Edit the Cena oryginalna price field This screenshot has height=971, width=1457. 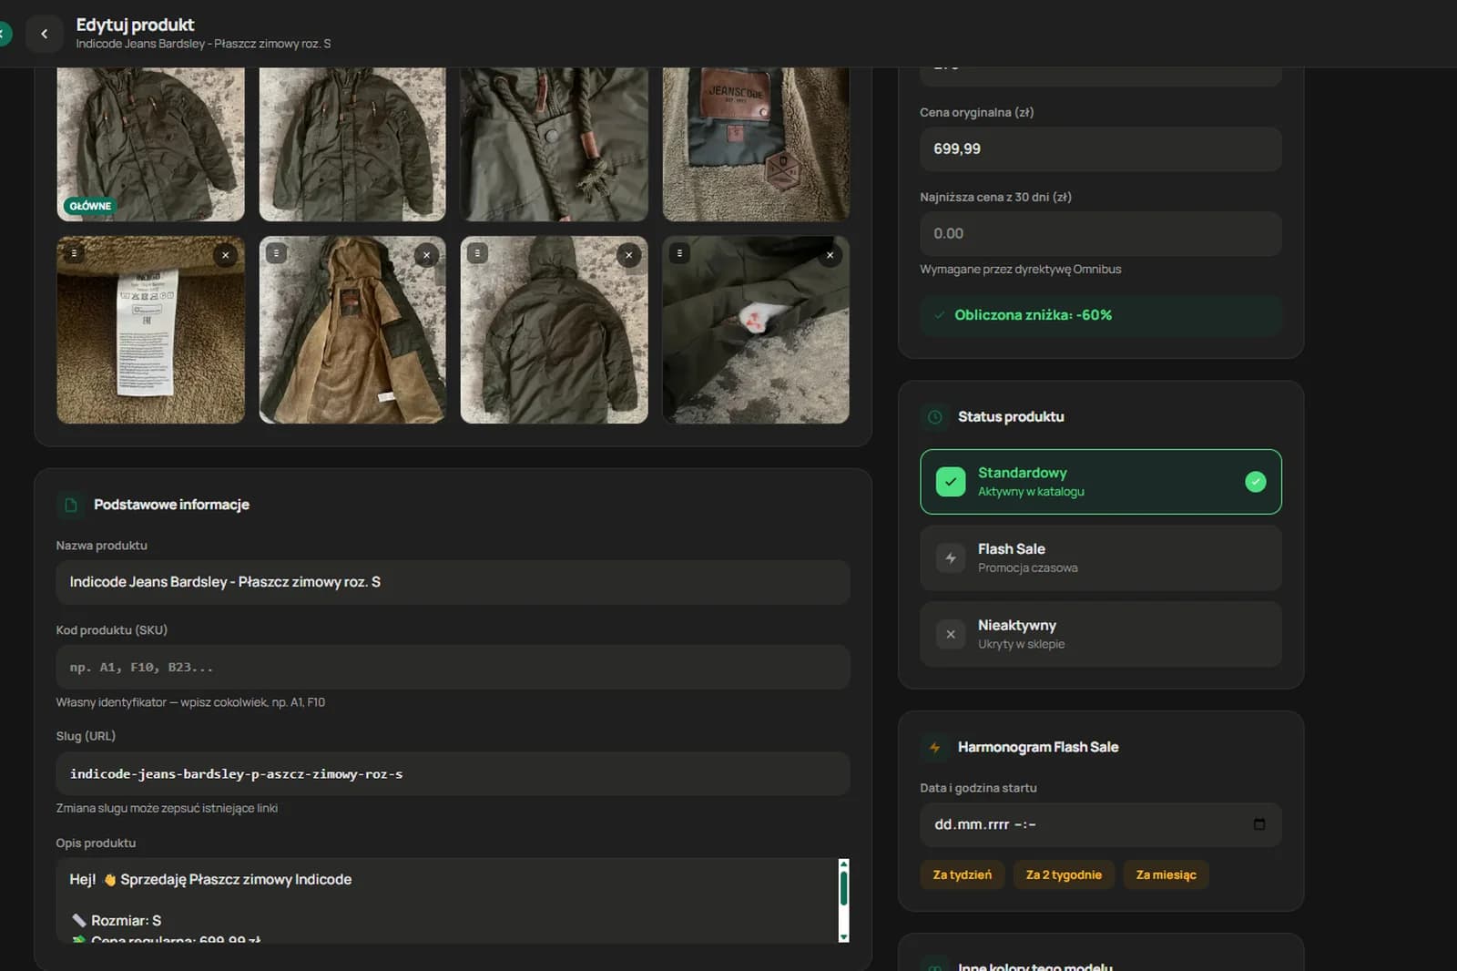[1101, 148]
